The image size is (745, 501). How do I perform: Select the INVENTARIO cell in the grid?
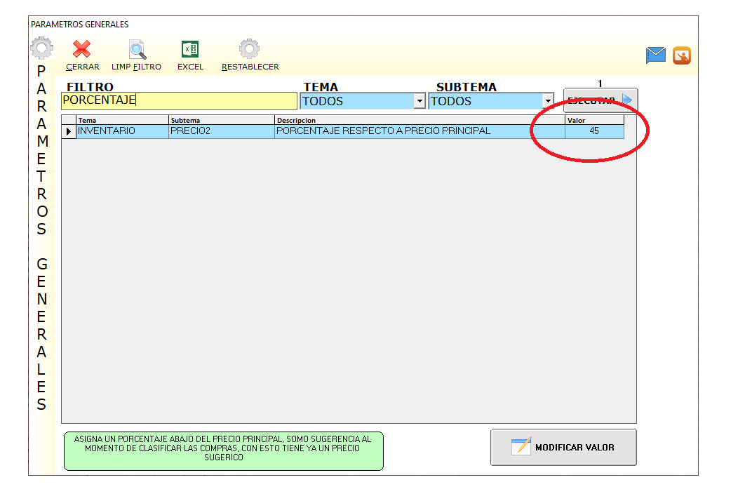(x=122, y=131)
